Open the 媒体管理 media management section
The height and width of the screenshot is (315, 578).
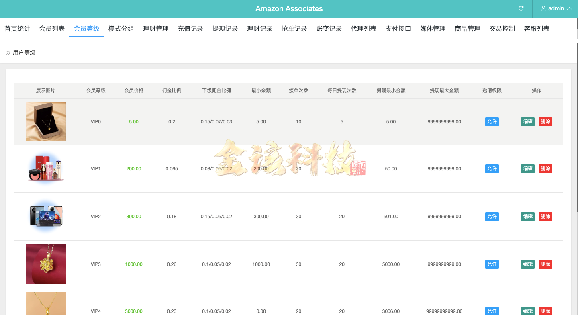[433, 28]
